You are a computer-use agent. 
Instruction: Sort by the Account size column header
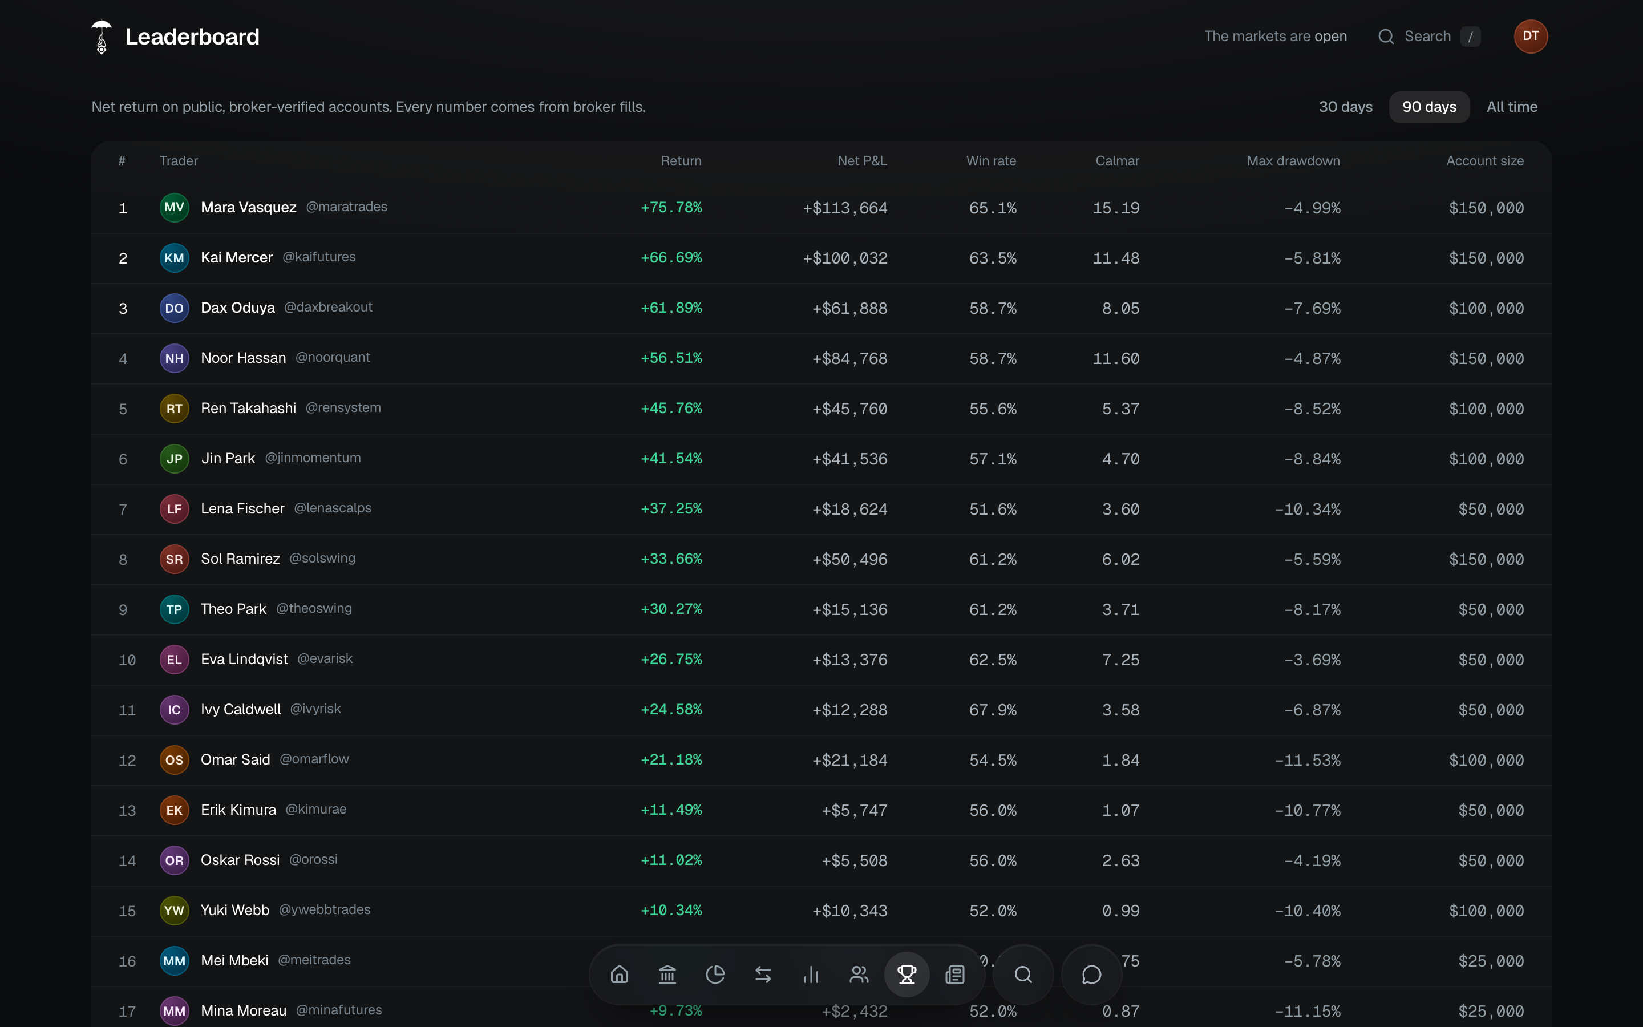pos(1484,161)
